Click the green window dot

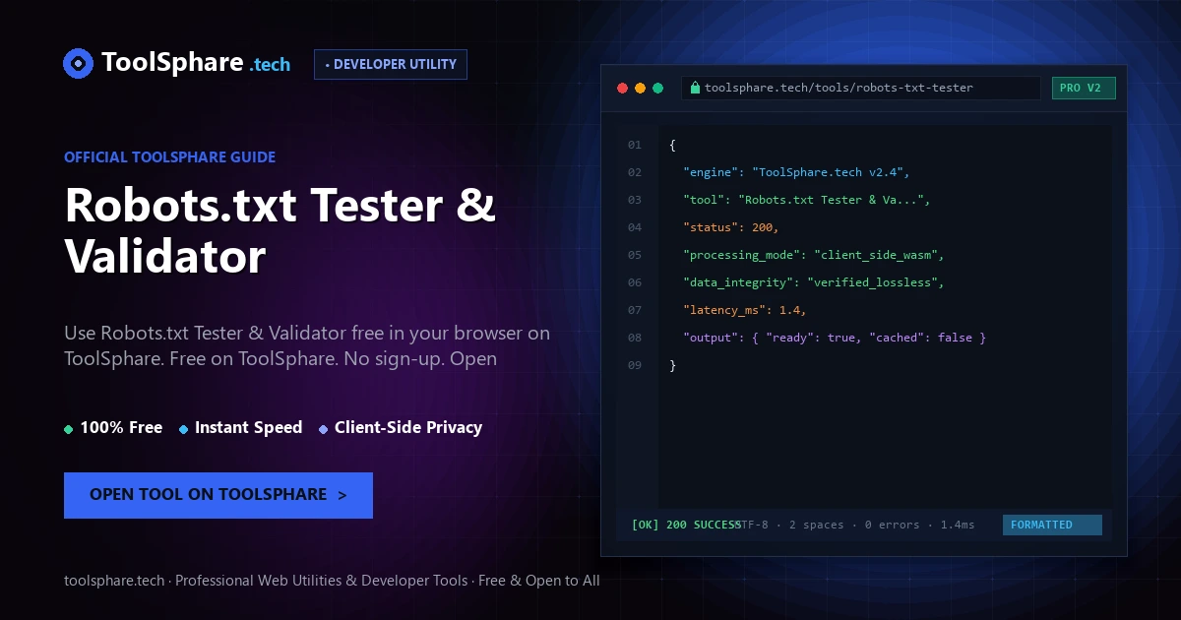coord(658,88)
